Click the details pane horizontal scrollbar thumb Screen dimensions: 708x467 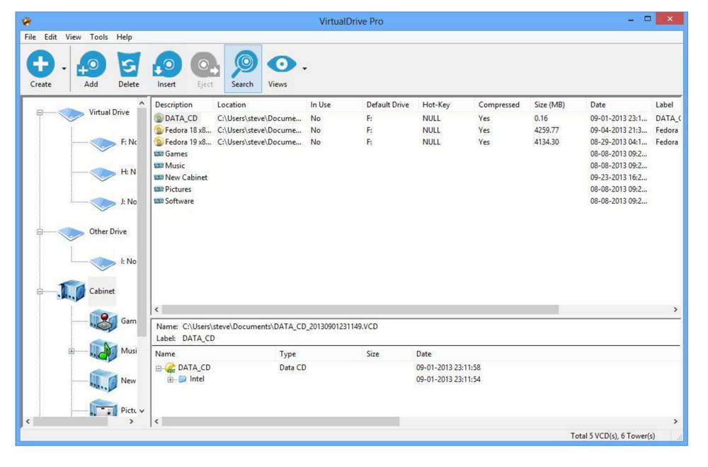(280, 422)
